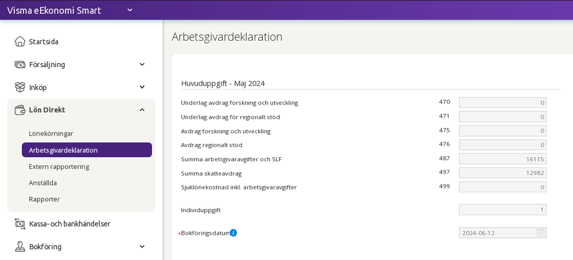Viewport: 573px width, 260px height.
Task: Click the Bokföringsdatum info icon
Action: (x=233, y=232)
